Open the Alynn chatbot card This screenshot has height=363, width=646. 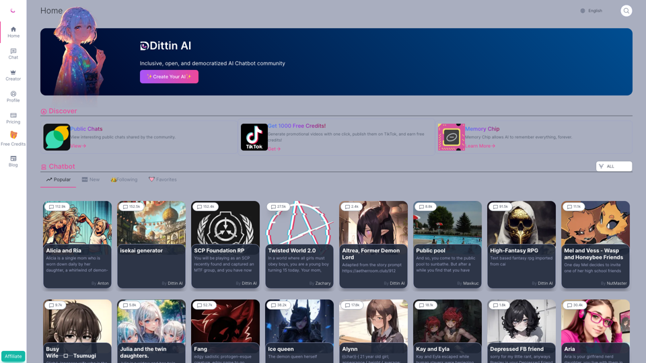[373, 331]
